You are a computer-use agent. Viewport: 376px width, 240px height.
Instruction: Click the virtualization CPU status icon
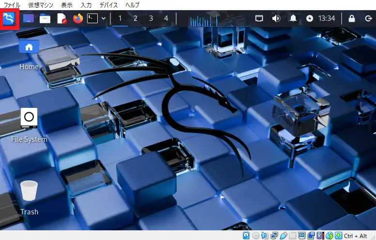[x=320, y=236]
